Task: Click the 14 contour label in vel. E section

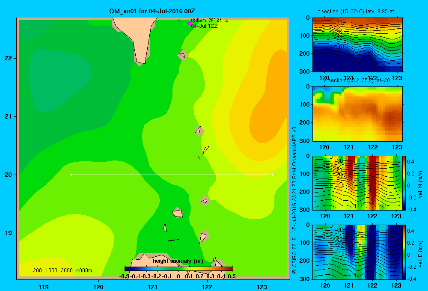Action: coord(357,276)
